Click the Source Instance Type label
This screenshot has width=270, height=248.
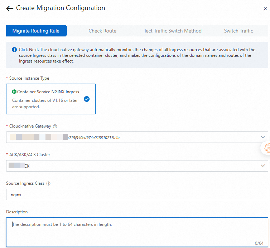click(x=29, y=78)
